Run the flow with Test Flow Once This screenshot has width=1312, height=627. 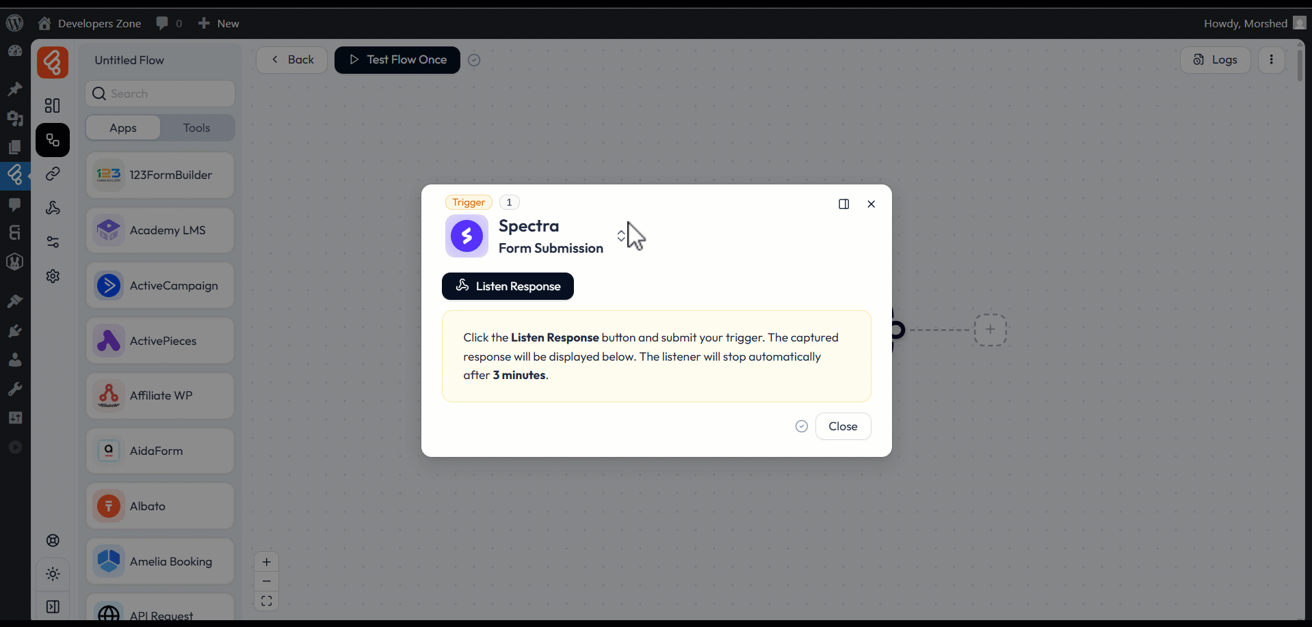[397, 59]
